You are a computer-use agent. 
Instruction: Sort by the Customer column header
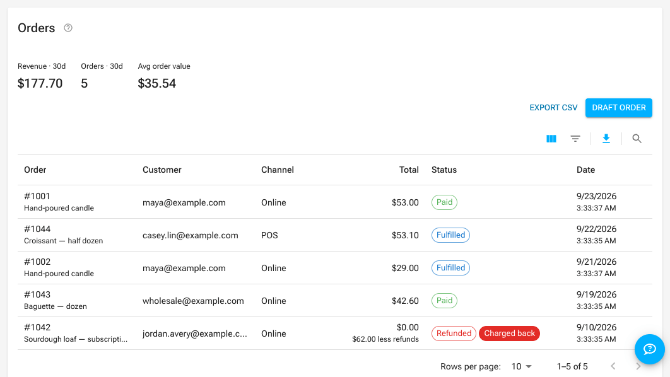click(x=162, y=170)
